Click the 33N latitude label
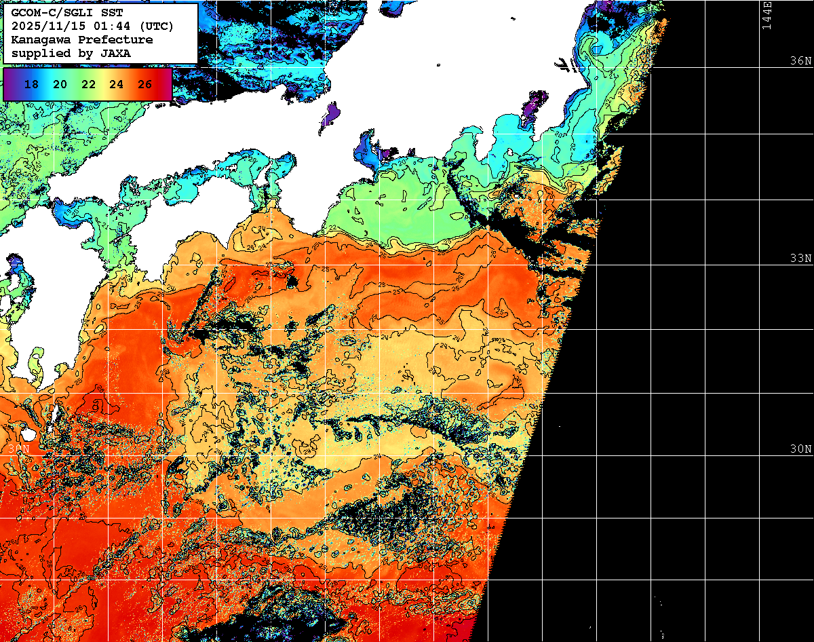Screen dimensions: 814x642 coord(800,259)
